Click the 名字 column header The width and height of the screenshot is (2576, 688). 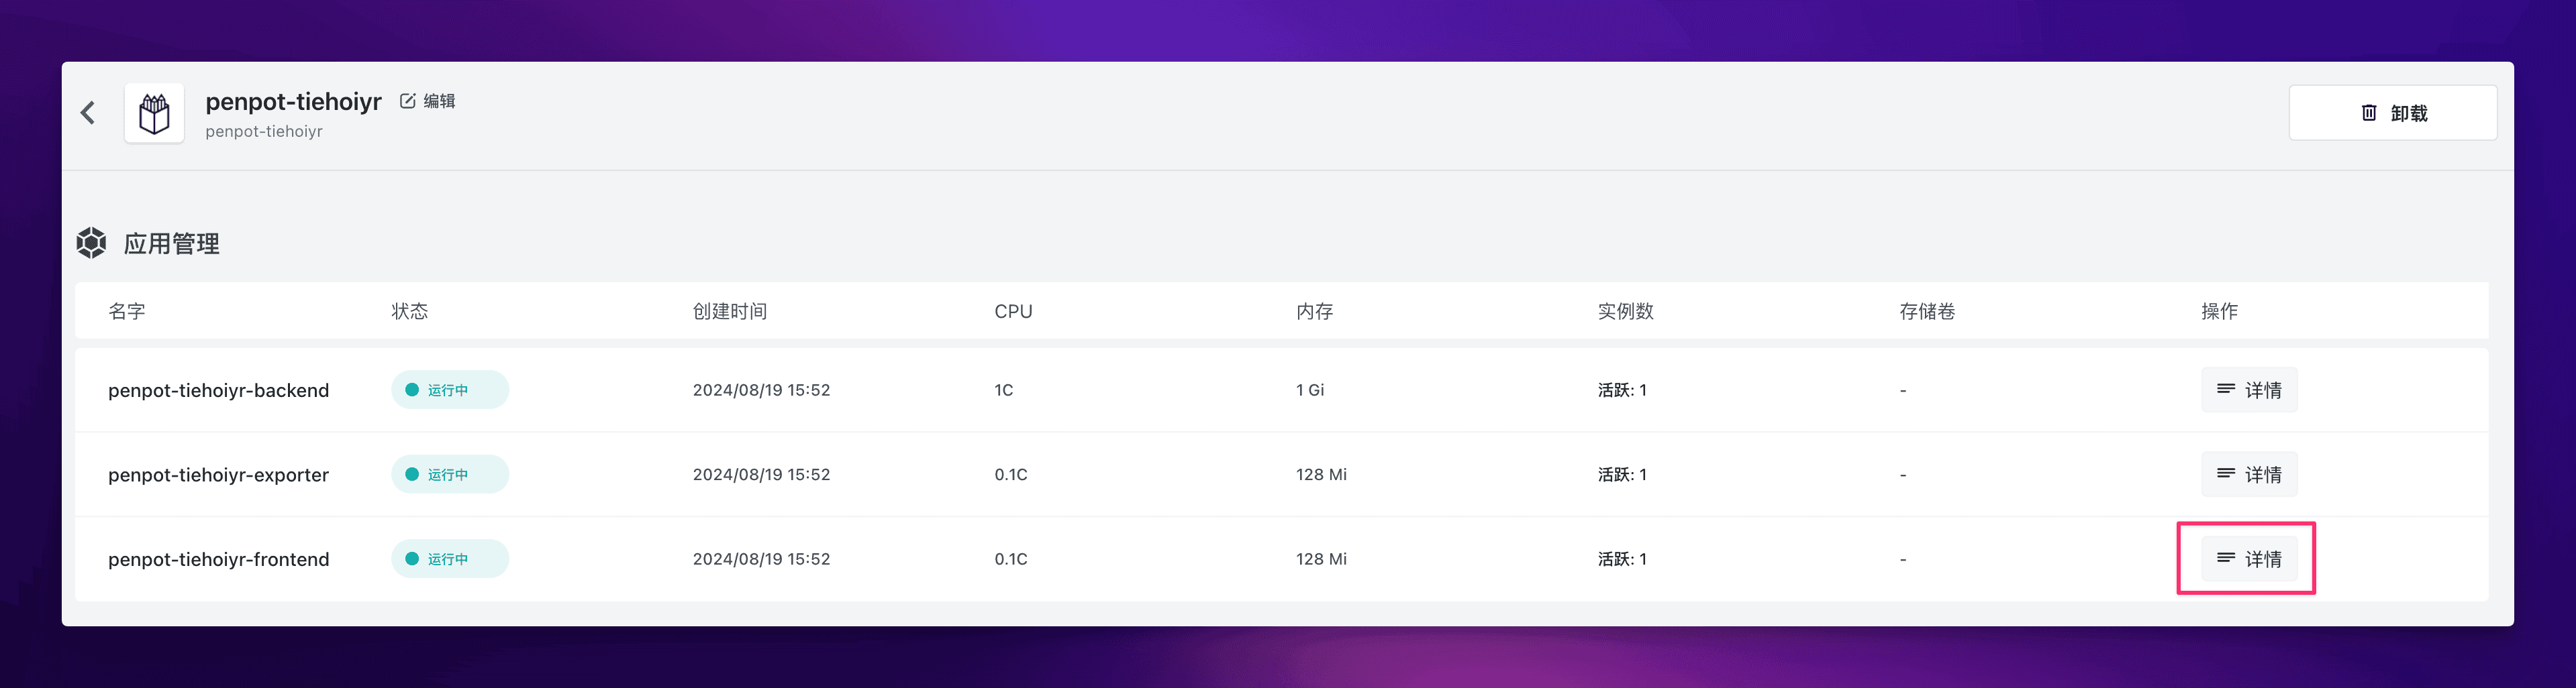[127, 312]
